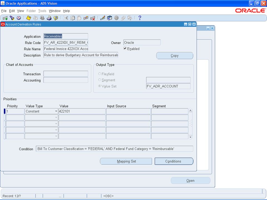Click the Application field showing Receivables
267x200 pixels.
coord(66,36)
